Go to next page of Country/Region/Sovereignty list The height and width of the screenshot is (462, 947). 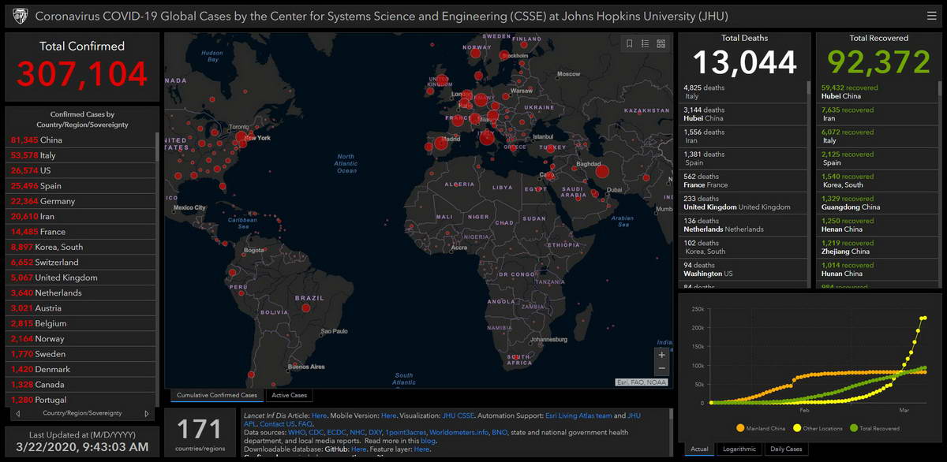pos(146,413)
